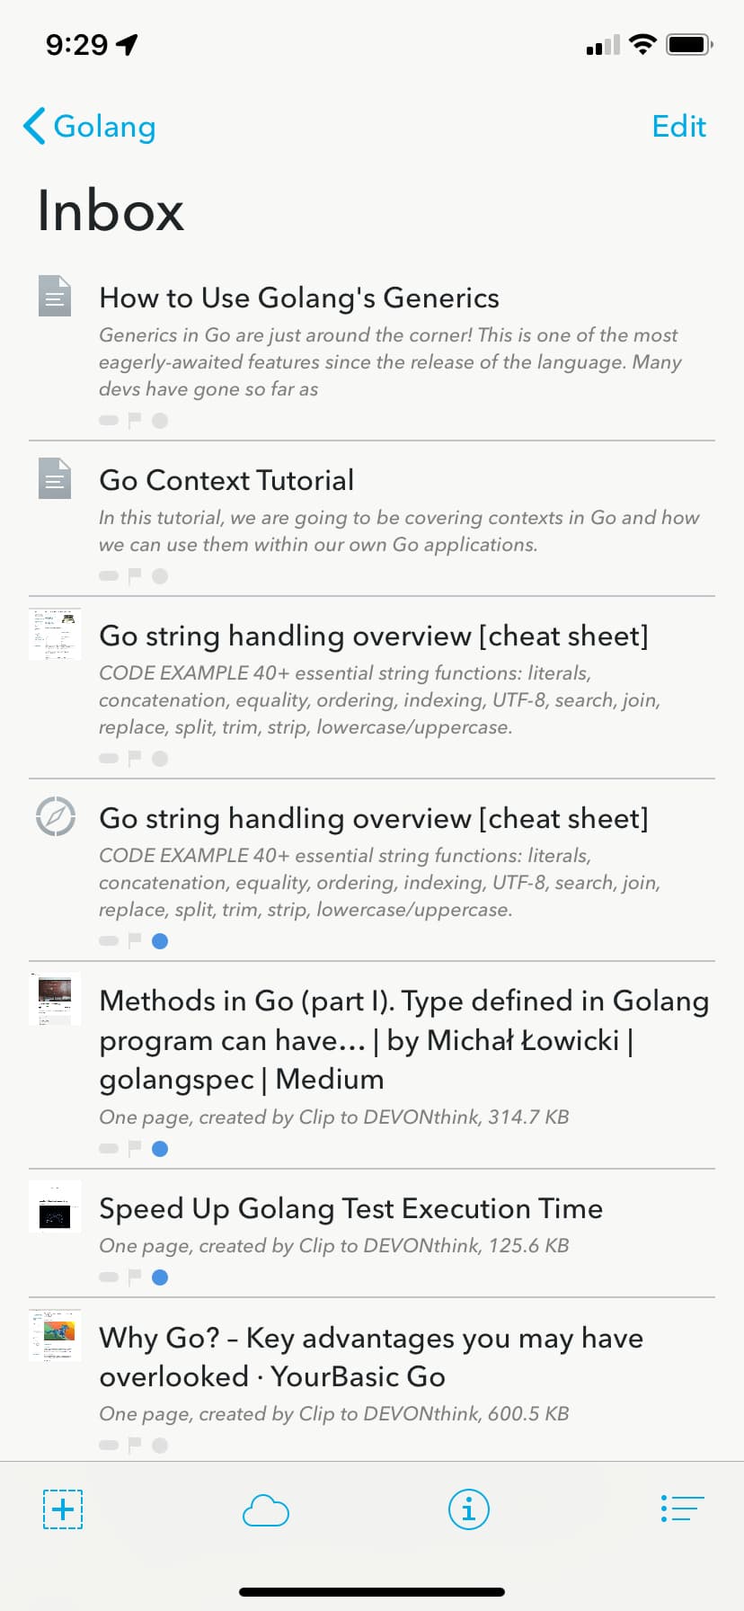Screen dimensions: 744x1611
Task: Toggle unread dot on Methods in Go item
Action: click(x=160, y=1148)
